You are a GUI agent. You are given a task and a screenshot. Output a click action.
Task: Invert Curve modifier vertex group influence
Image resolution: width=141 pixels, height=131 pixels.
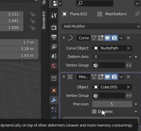click(129, 65)
